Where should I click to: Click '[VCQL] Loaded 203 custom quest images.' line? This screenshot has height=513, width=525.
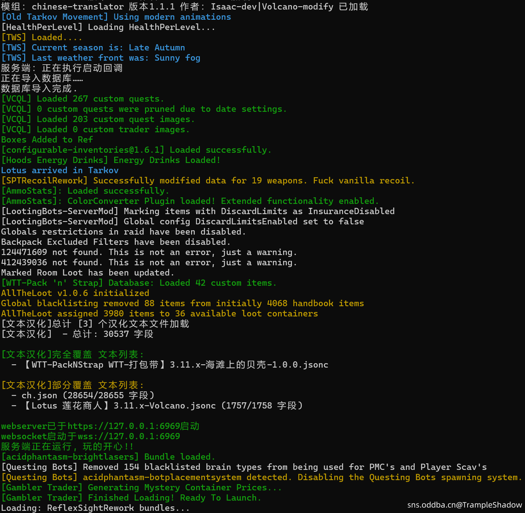[x=98, y=119]
